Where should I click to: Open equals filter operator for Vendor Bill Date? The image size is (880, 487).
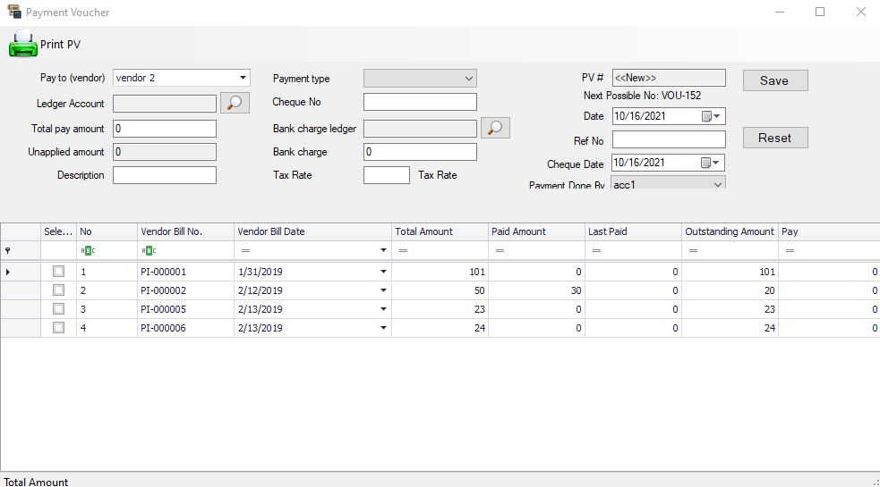pyautogui.click(x=246, y=250)
